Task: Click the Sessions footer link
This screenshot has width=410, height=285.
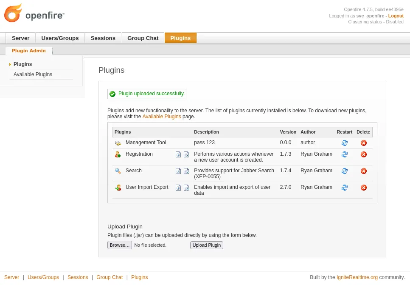Action: pos(78,277)
